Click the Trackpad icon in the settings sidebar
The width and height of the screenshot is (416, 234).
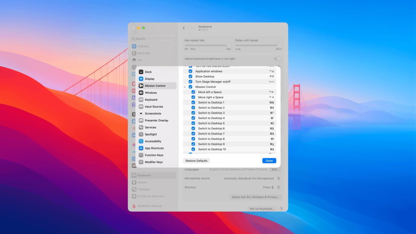(134, 189)
